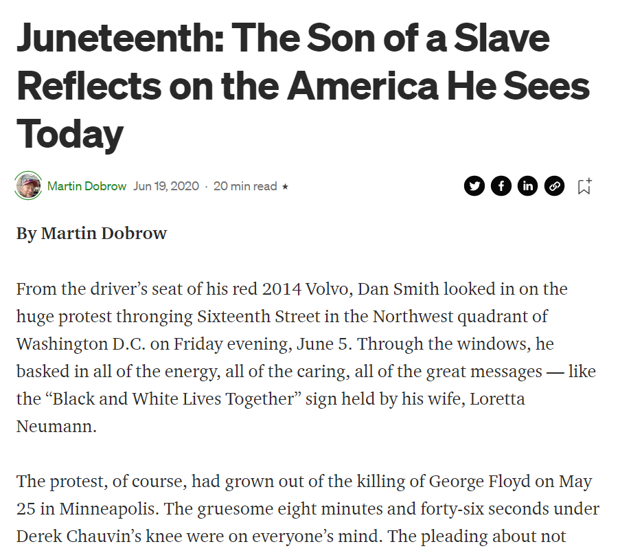Copy the article link with chain icon
Image resolution: width=631 pixels, height=553 pixels.
coord(554,185)
